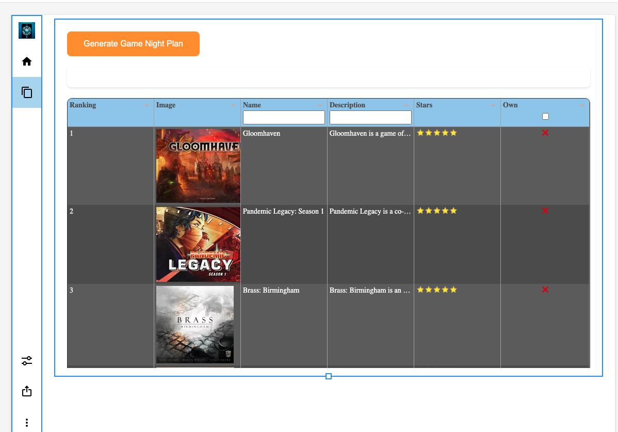This screenshot has height=432, width=618.
Task: Click the share/export icon in sidebar
Action: click(27, 391)
